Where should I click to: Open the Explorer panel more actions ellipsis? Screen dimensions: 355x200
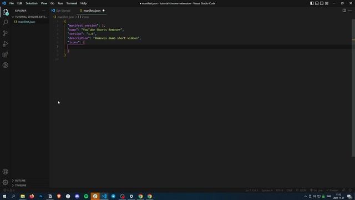(x=43, y=11)
